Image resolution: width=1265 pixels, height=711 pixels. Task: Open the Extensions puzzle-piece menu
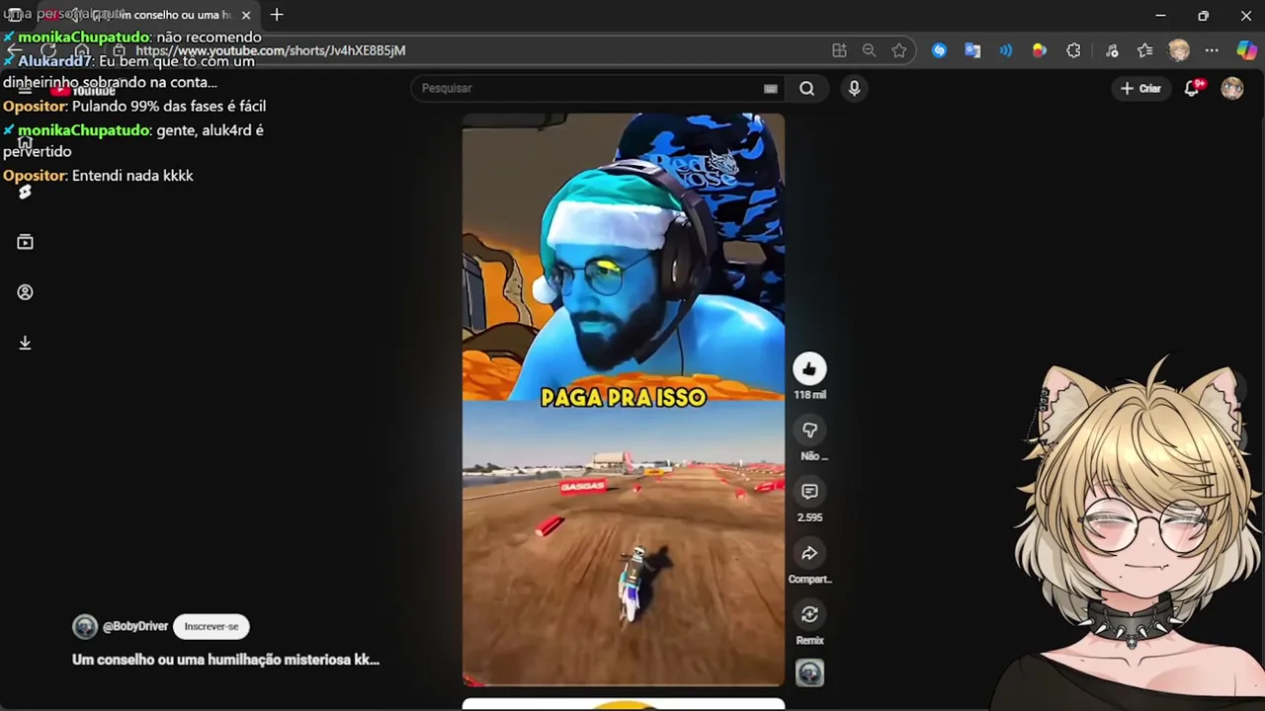click(1073, 50)
